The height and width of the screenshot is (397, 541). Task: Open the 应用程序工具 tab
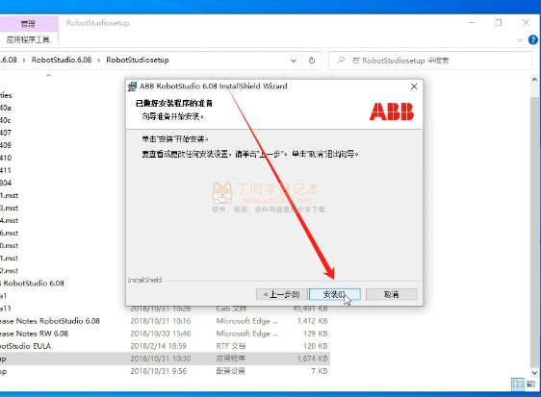click(28, 39)
